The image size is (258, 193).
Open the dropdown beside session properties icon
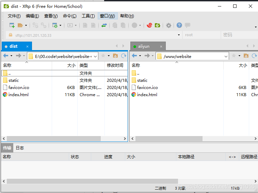[x=60, y=25]
